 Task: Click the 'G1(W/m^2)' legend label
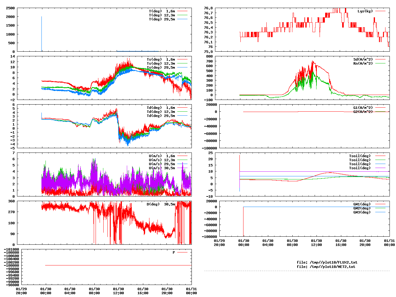click(363, 108)
